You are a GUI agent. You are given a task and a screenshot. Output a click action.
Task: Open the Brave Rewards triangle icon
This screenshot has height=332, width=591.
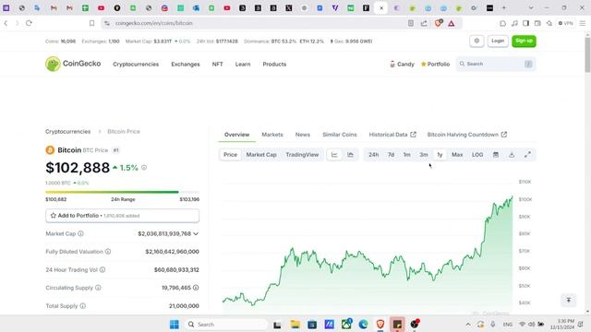point(452,23)
